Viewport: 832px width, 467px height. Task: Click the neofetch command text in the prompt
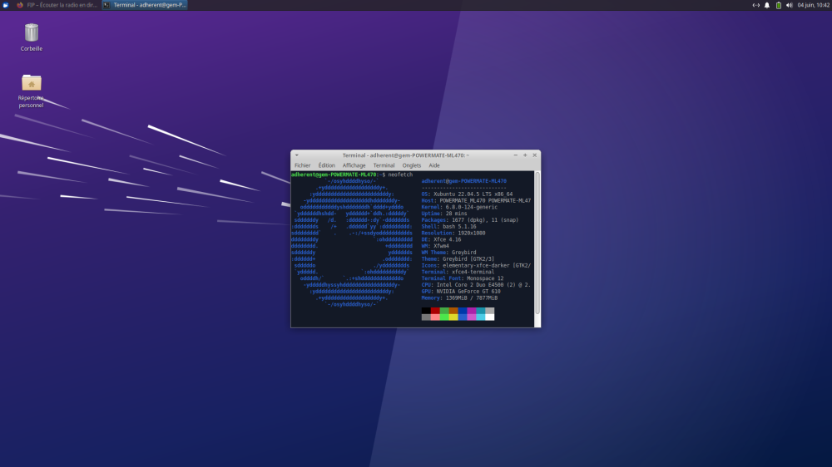(400, 175)
